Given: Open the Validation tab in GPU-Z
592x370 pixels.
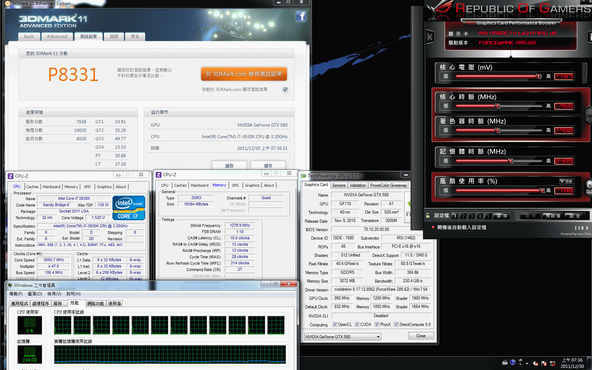Looking at the screenshot, I should (x=358, y=185).
